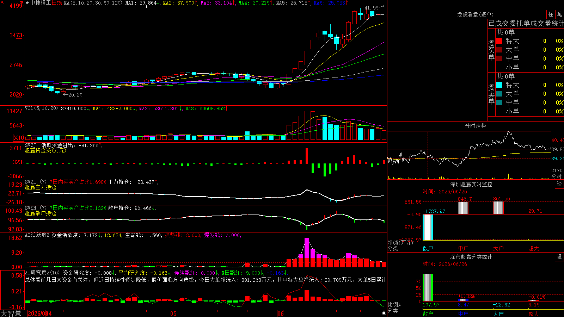Click 超大 label in 深圳超赢实时监控 chart
Screen dimensions: 564x317
pyautogui.click(x=534, y=248)
